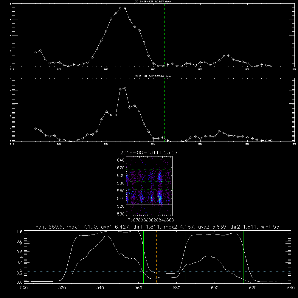Click the bottom plot x-axis label "560"
This screenshot has width=298, height=298.
coord(138,288)
